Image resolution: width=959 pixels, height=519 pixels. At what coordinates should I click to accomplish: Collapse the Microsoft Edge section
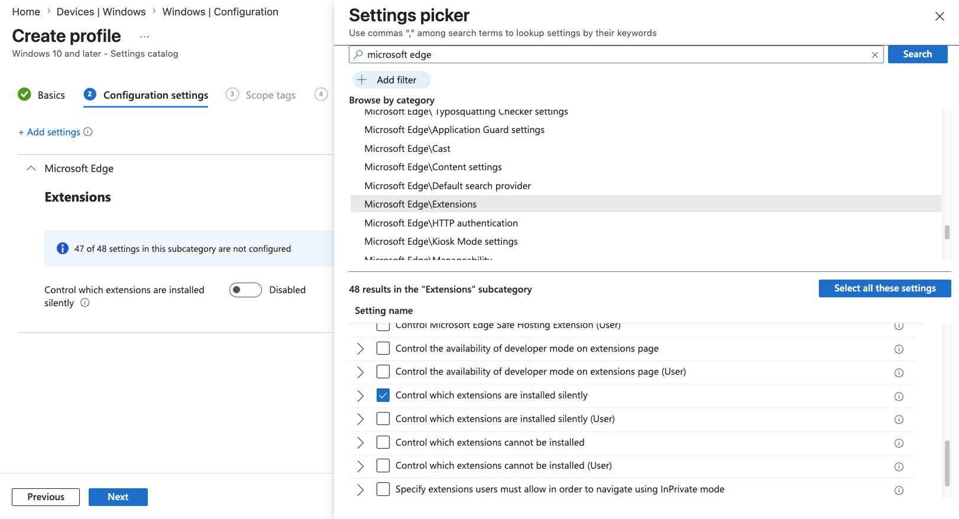click(31, 168)
